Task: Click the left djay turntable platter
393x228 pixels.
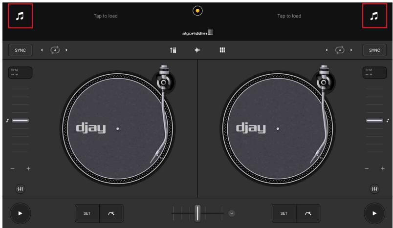Action: (117, 128)
